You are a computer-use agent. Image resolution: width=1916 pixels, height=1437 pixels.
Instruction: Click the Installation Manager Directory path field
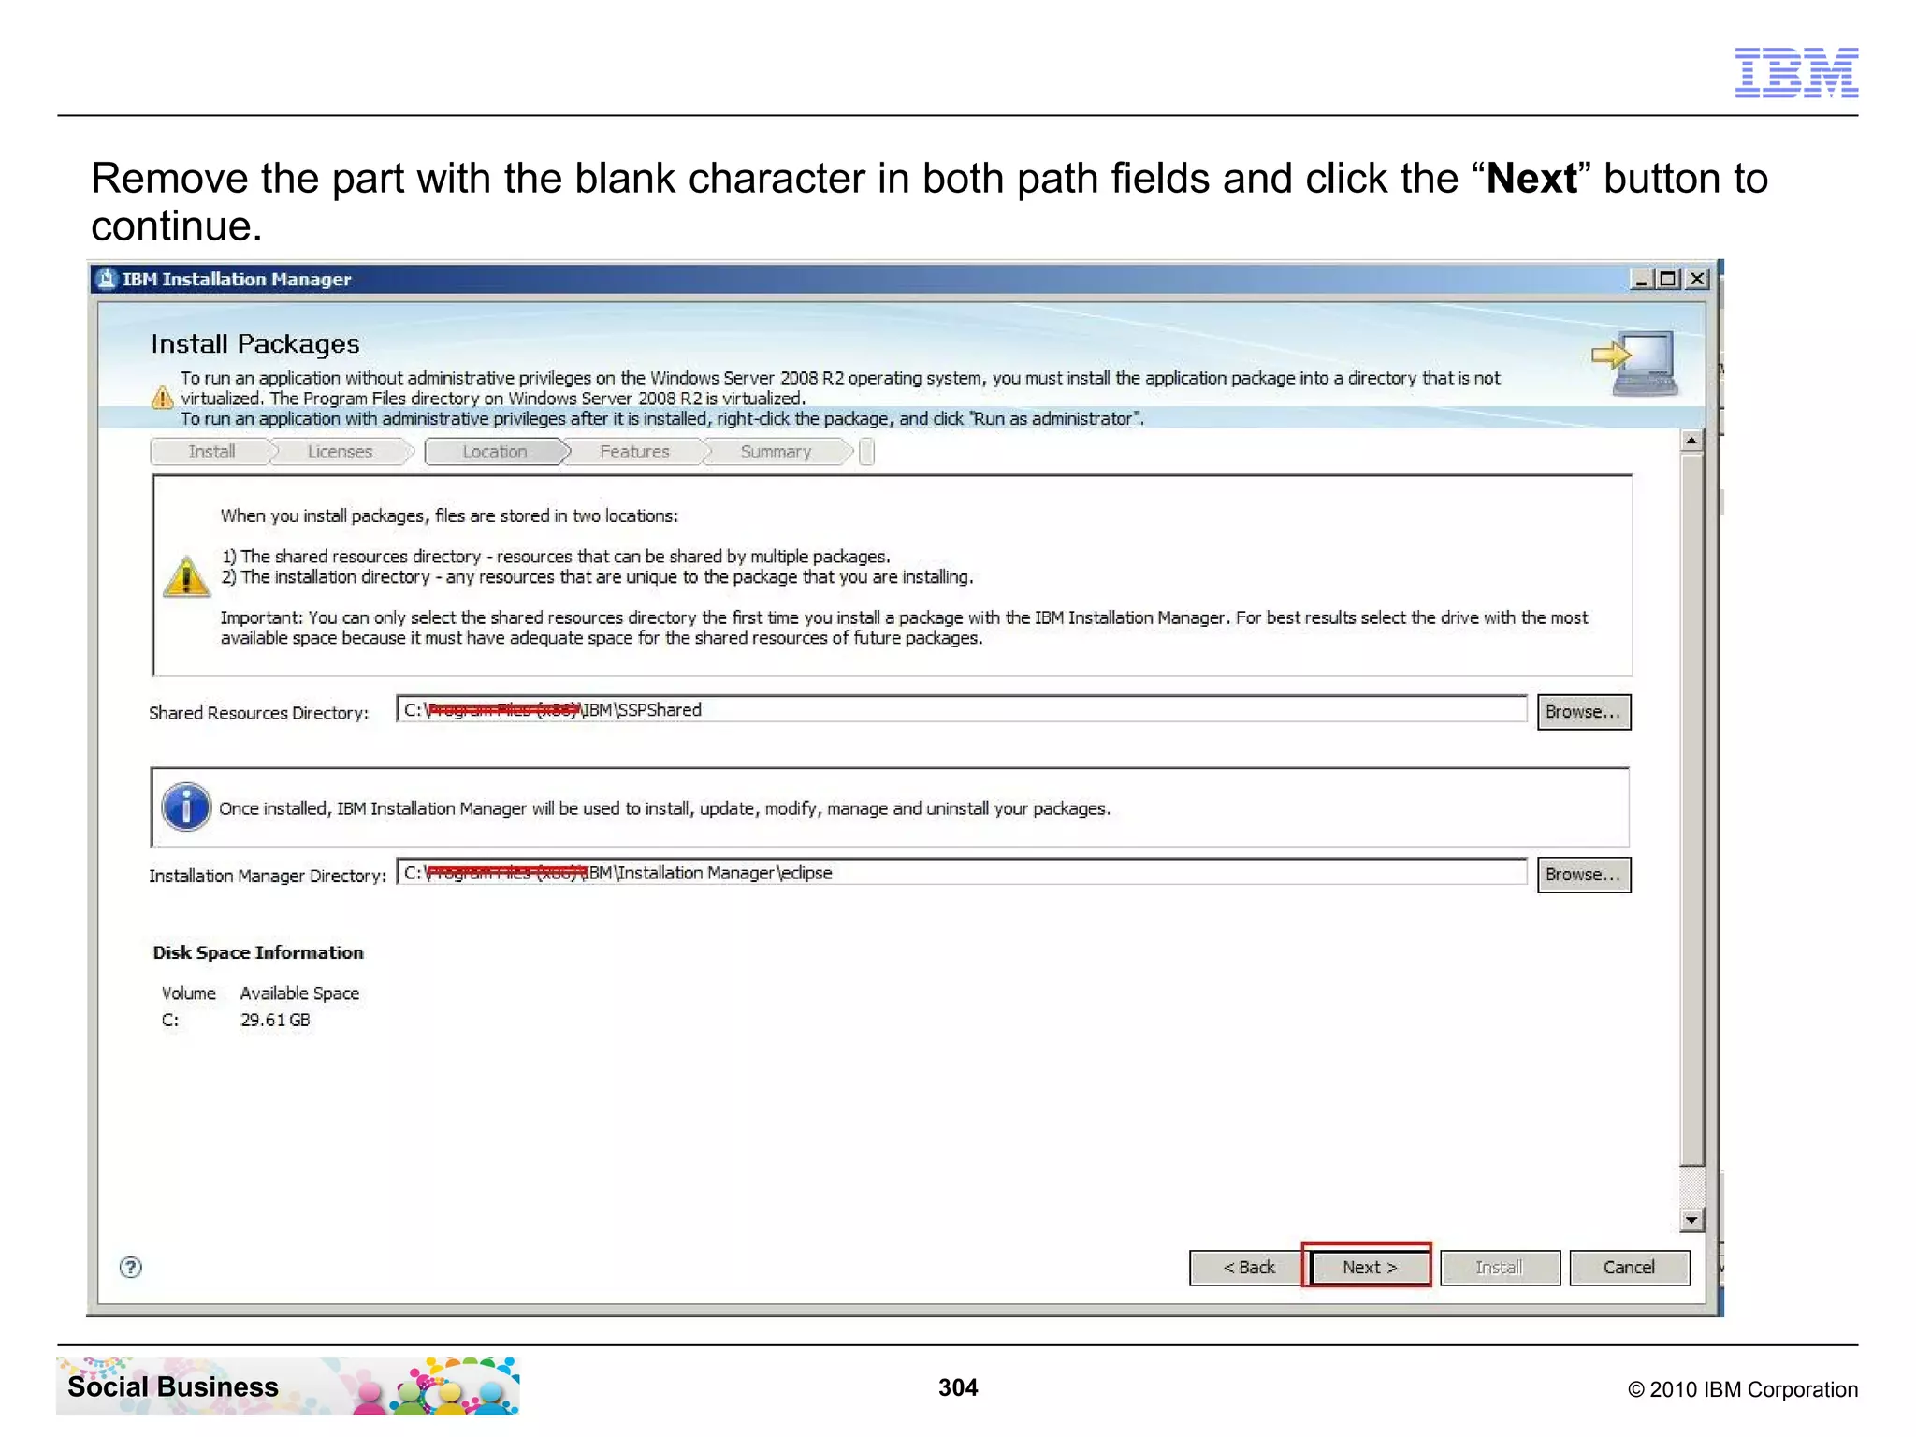pyautogui.click(x=962, y=873)
